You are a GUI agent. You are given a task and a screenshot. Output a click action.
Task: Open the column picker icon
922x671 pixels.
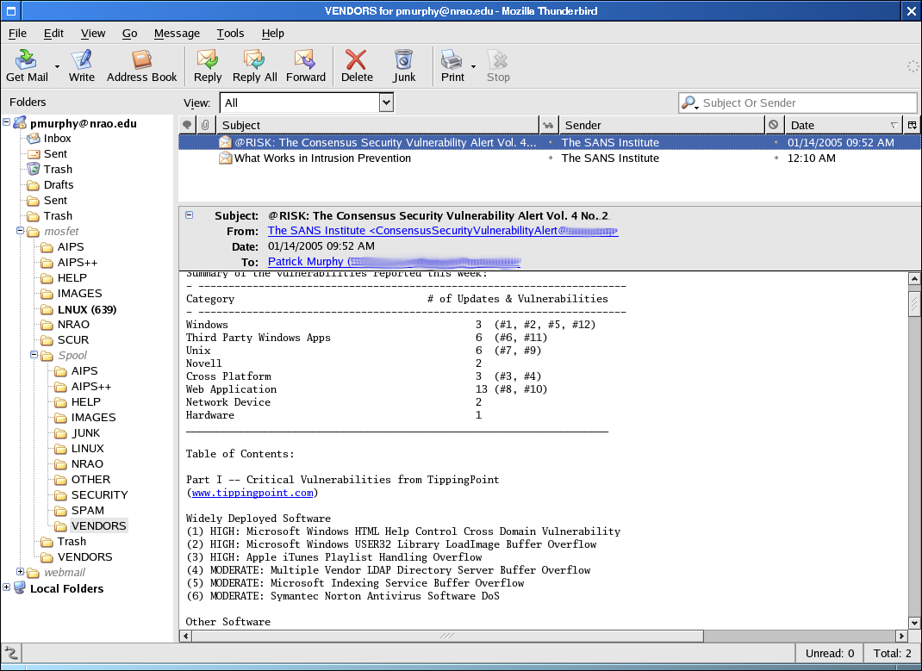[x=912, y=125]
